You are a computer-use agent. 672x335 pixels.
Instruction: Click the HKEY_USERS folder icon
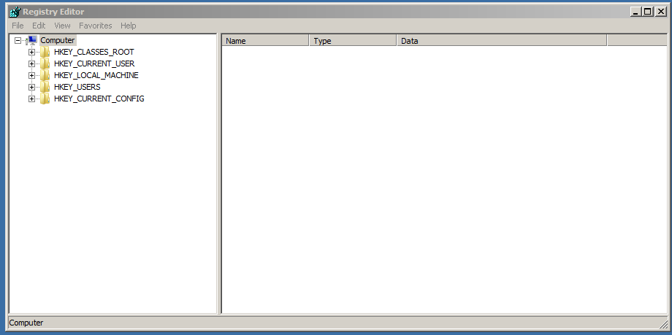pos(45,87)
